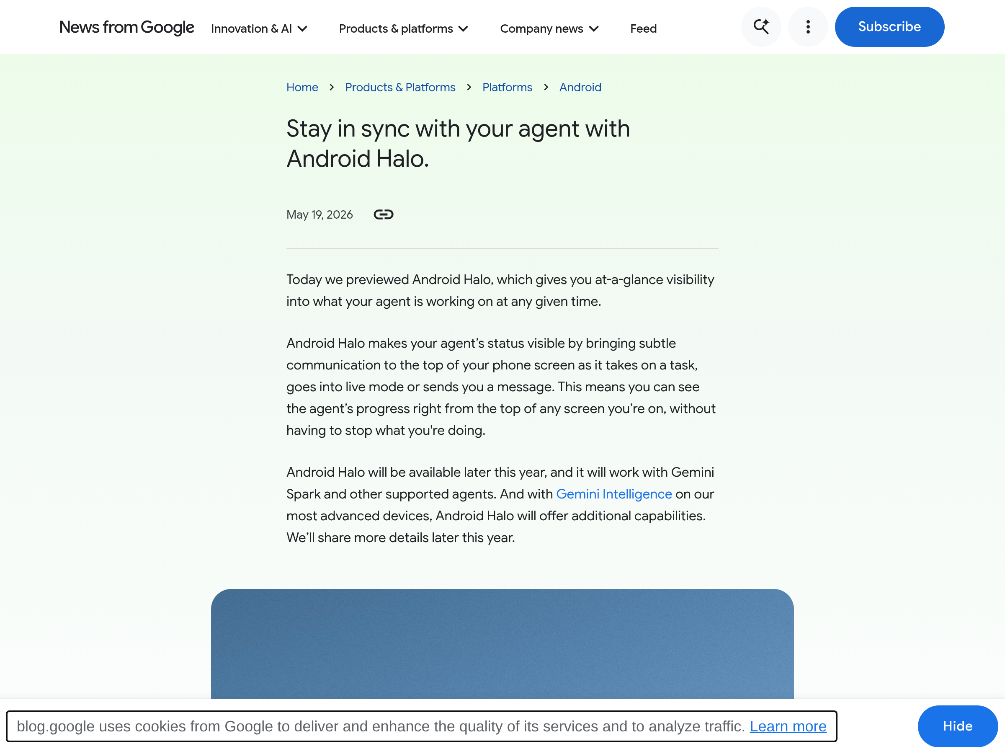
Task: Expand the Products & platforms menu
Action: click(x=403, y=28)
